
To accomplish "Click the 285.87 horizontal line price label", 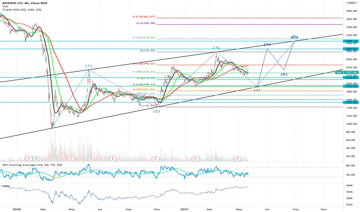I will coord(351,49).
